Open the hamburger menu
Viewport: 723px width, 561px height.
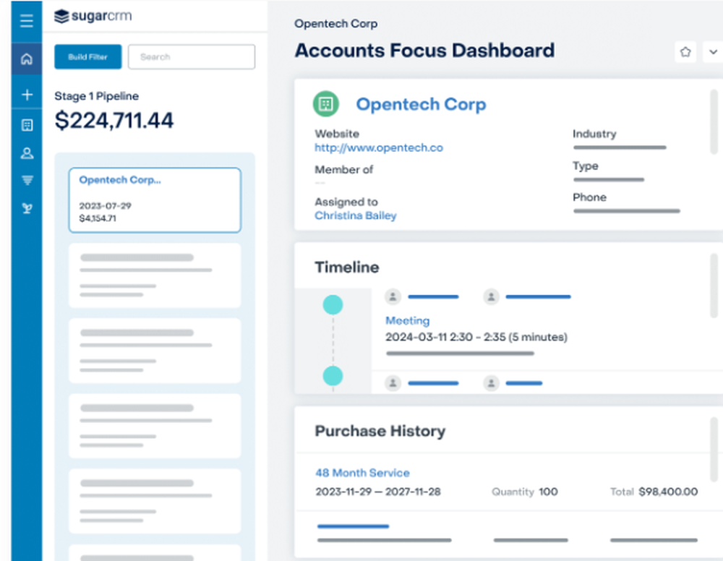pos(27,21)
